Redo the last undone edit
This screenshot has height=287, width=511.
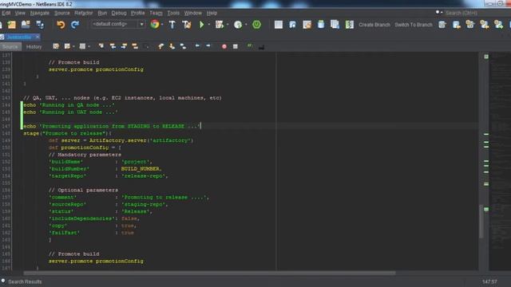75,25
